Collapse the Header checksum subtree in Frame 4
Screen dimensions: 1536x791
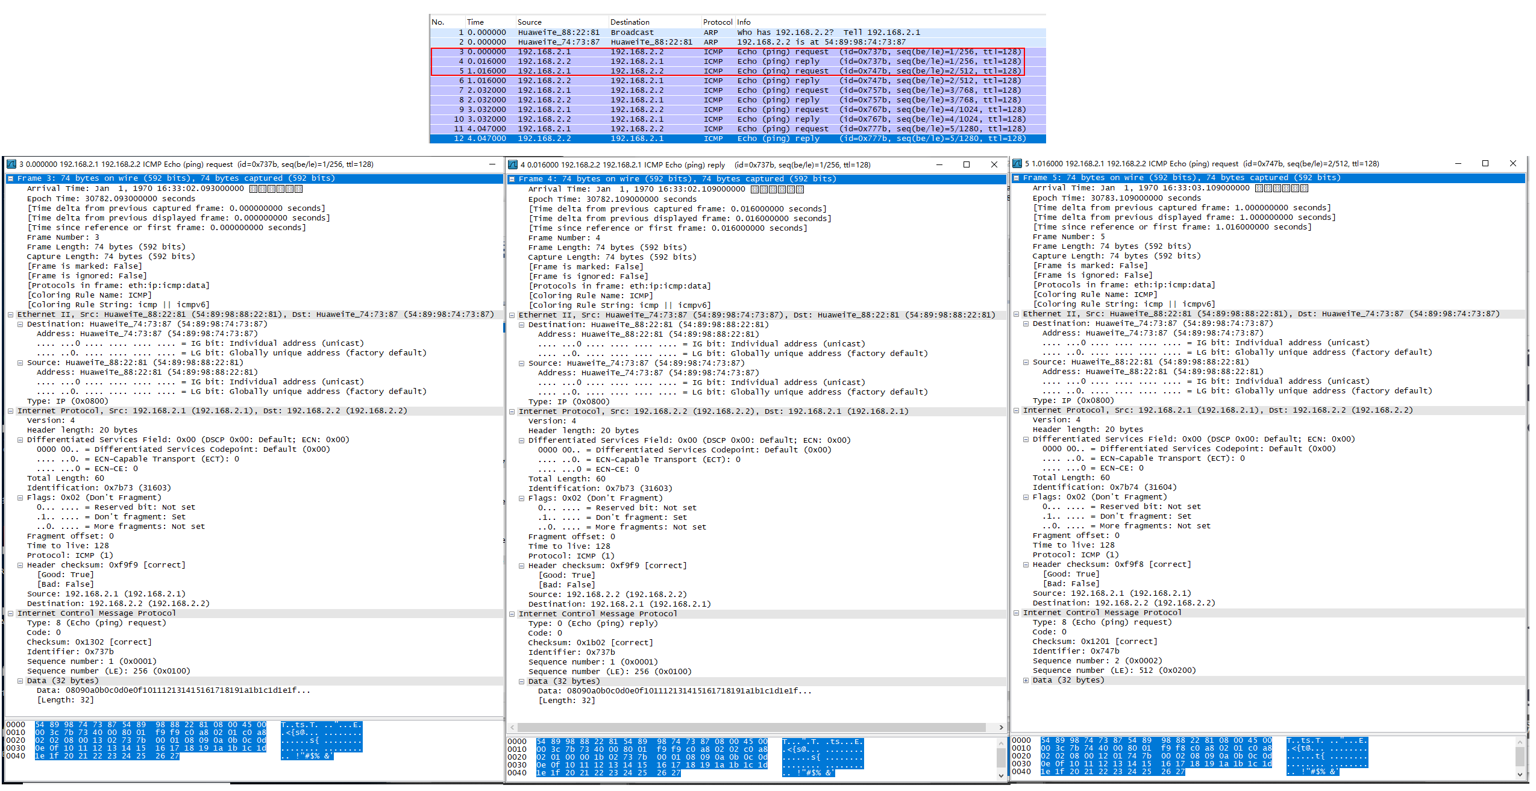(x=522, y=565)
